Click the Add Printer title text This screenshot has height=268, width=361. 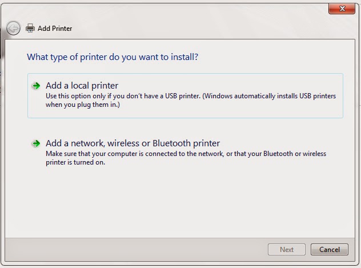point(55,29)
